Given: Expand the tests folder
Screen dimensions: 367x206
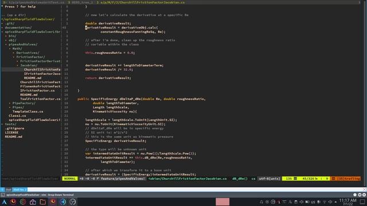Looking at the screenshot, I should pos(9,124).
